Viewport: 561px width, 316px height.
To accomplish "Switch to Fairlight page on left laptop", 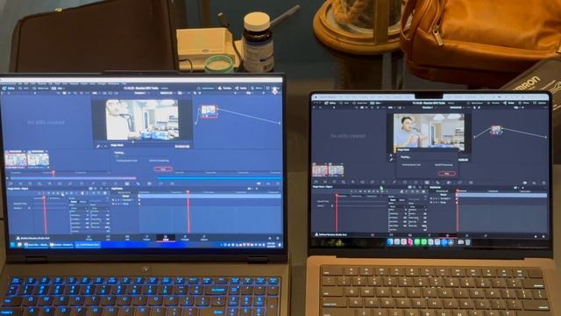I will [185, 238].
